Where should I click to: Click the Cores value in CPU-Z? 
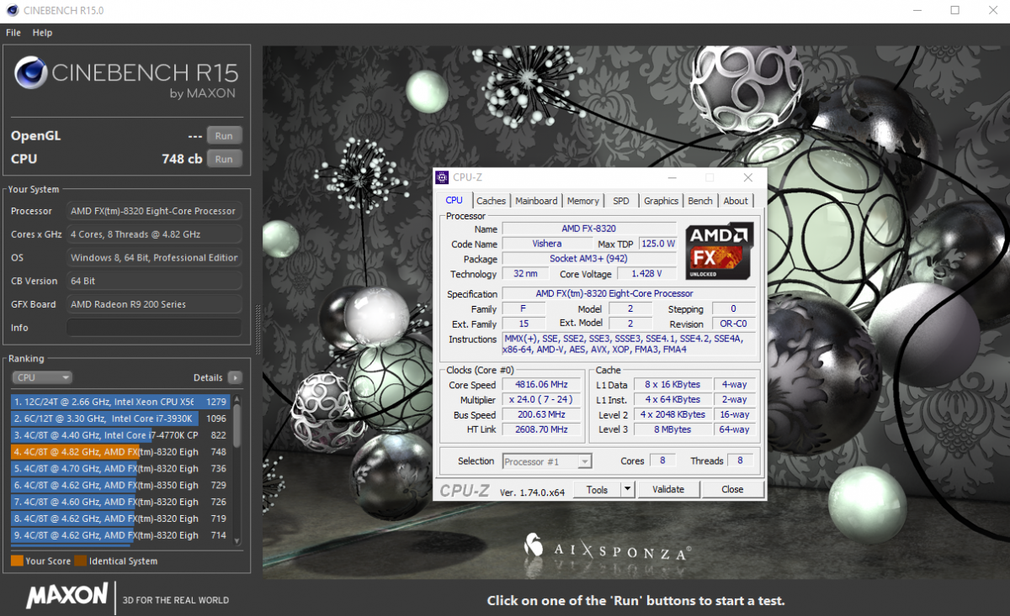pyautogui.click(x=663, y=461)
